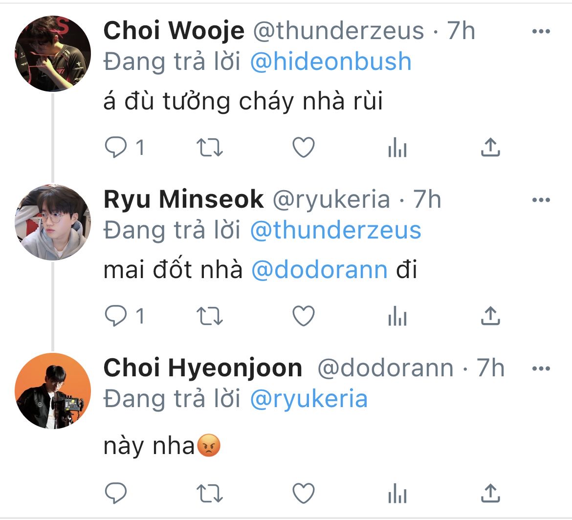
Task: Like Ryu Minseok's tweet
Action: point(303,317)
